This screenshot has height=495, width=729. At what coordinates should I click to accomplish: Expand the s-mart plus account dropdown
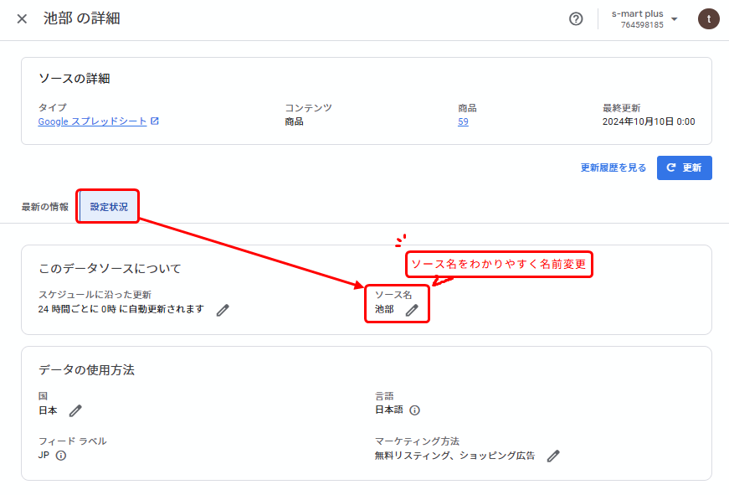[675, 19]
